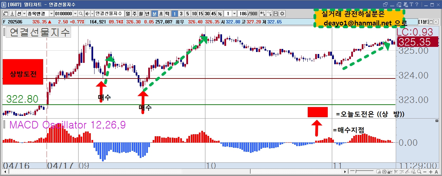The width and height of the screenshot is (442, 176).
Task: Click the numbered 1 icon in title bar
Action: pos(3,4)
